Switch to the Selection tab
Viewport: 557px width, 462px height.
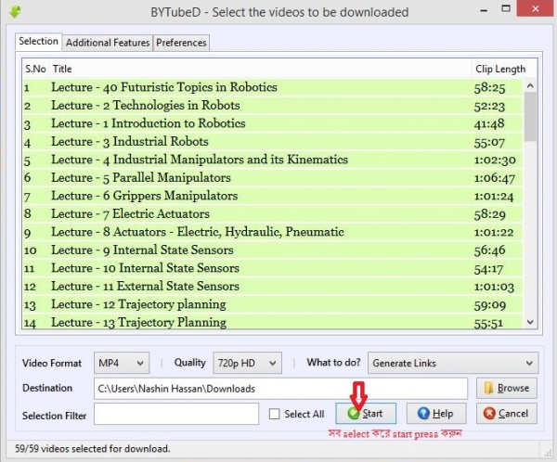tap(38, 41)
